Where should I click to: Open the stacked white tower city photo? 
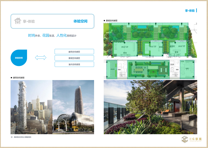click(31, 107)
